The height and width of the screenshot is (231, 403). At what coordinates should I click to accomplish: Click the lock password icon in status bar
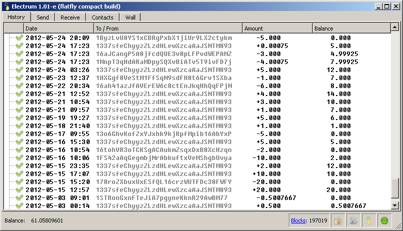338,220
